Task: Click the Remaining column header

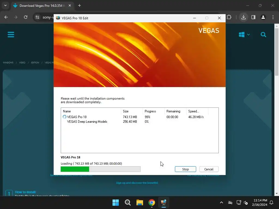Action: [175, 111]
